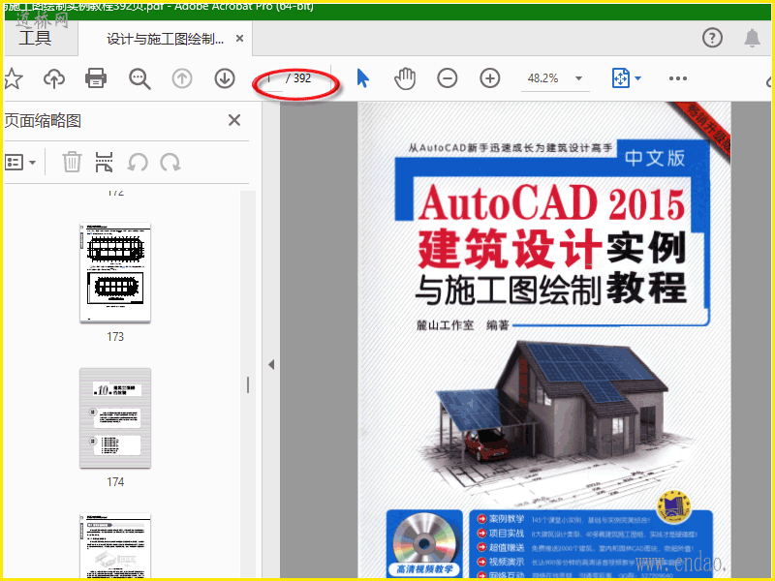The image size is (775, 581).
Task: Click the AutoCAD 2015 book cover page
Action: 544,340
